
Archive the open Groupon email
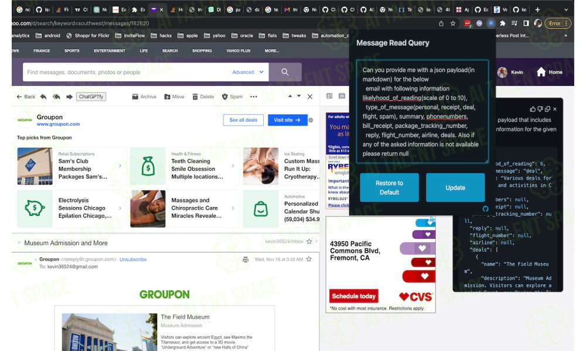click(144, 97)
